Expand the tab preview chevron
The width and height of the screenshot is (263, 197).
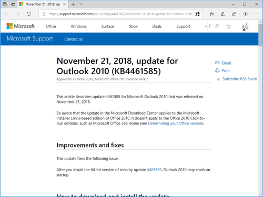pyautogui.click(x=81, y=4)
